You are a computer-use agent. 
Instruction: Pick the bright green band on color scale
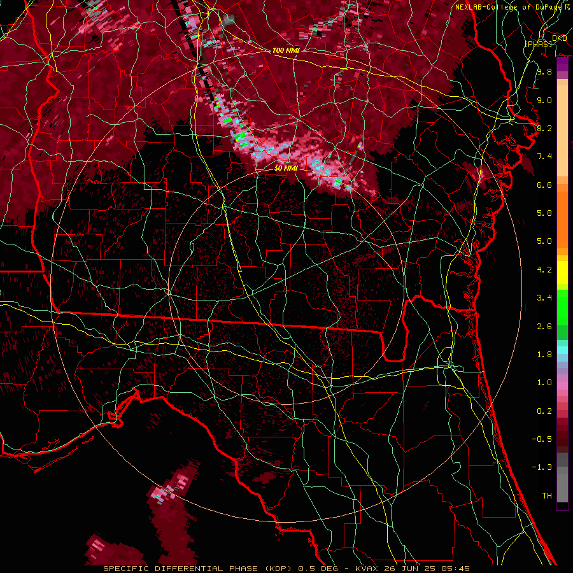tap(562, 308)
